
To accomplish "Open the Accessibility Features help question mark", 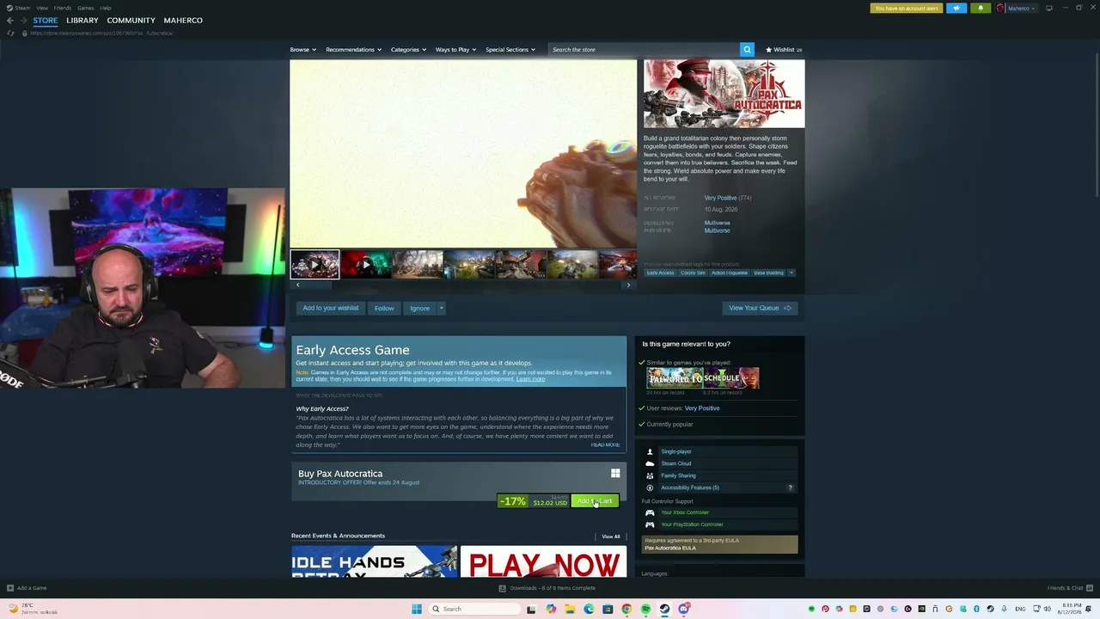I will [791, 487].
